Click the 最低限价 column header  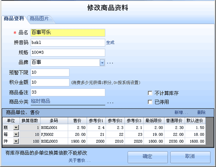point(154,121)
